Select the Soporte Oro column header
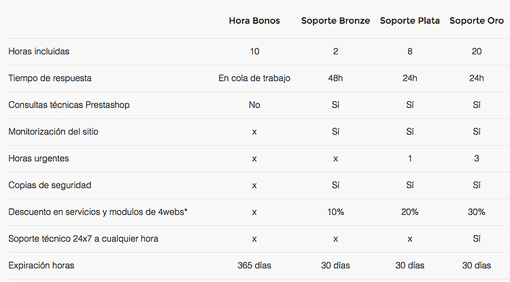Image resolution: width=510 pixels, height=282 pixels. tap(477, 21)
